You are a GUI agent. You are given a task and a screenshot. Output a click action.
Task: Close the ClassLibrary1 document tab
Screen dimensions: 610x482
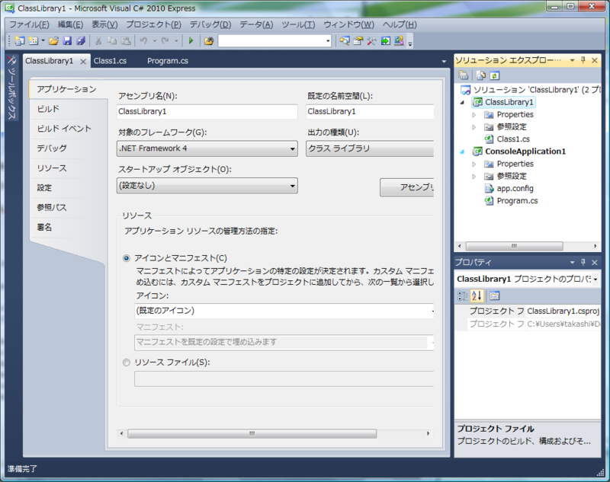tap(83, 62)
